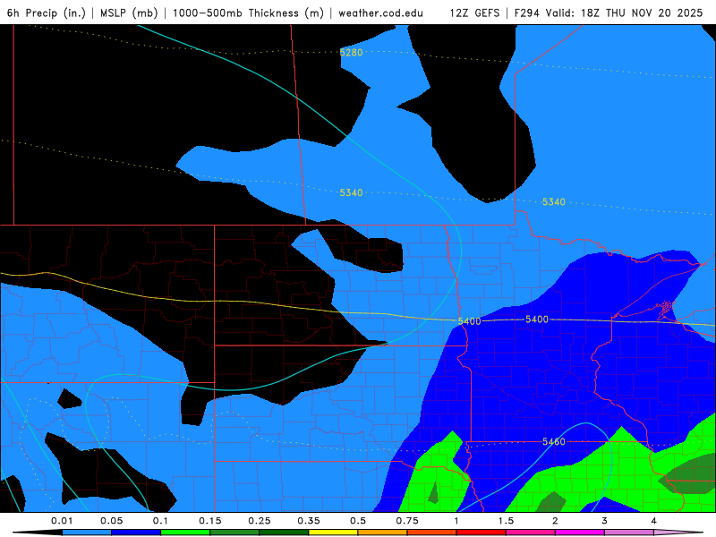This screenshot has height=537, width=716.
Task: Click the black arrow cap left of 0.01
Action: (x=38, y=533)
